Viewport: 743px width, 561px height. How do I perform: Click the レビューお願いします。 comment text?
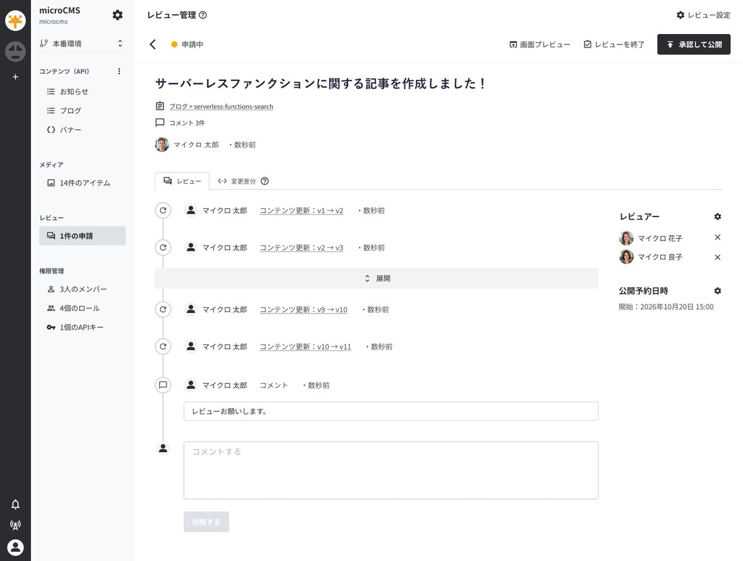click(x=229, y=411)
